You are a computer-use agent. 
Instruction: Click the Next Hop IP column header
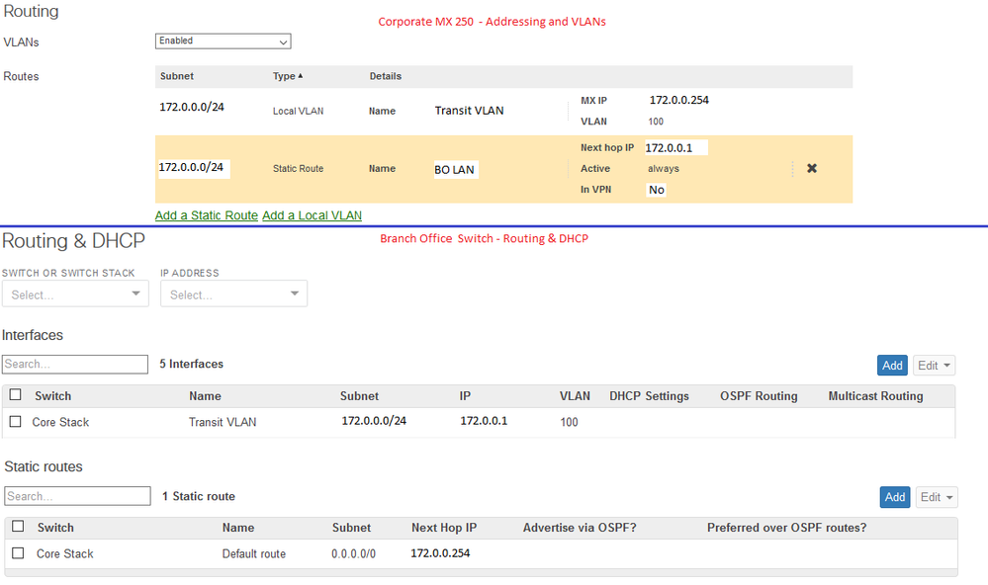pos(444,528)
